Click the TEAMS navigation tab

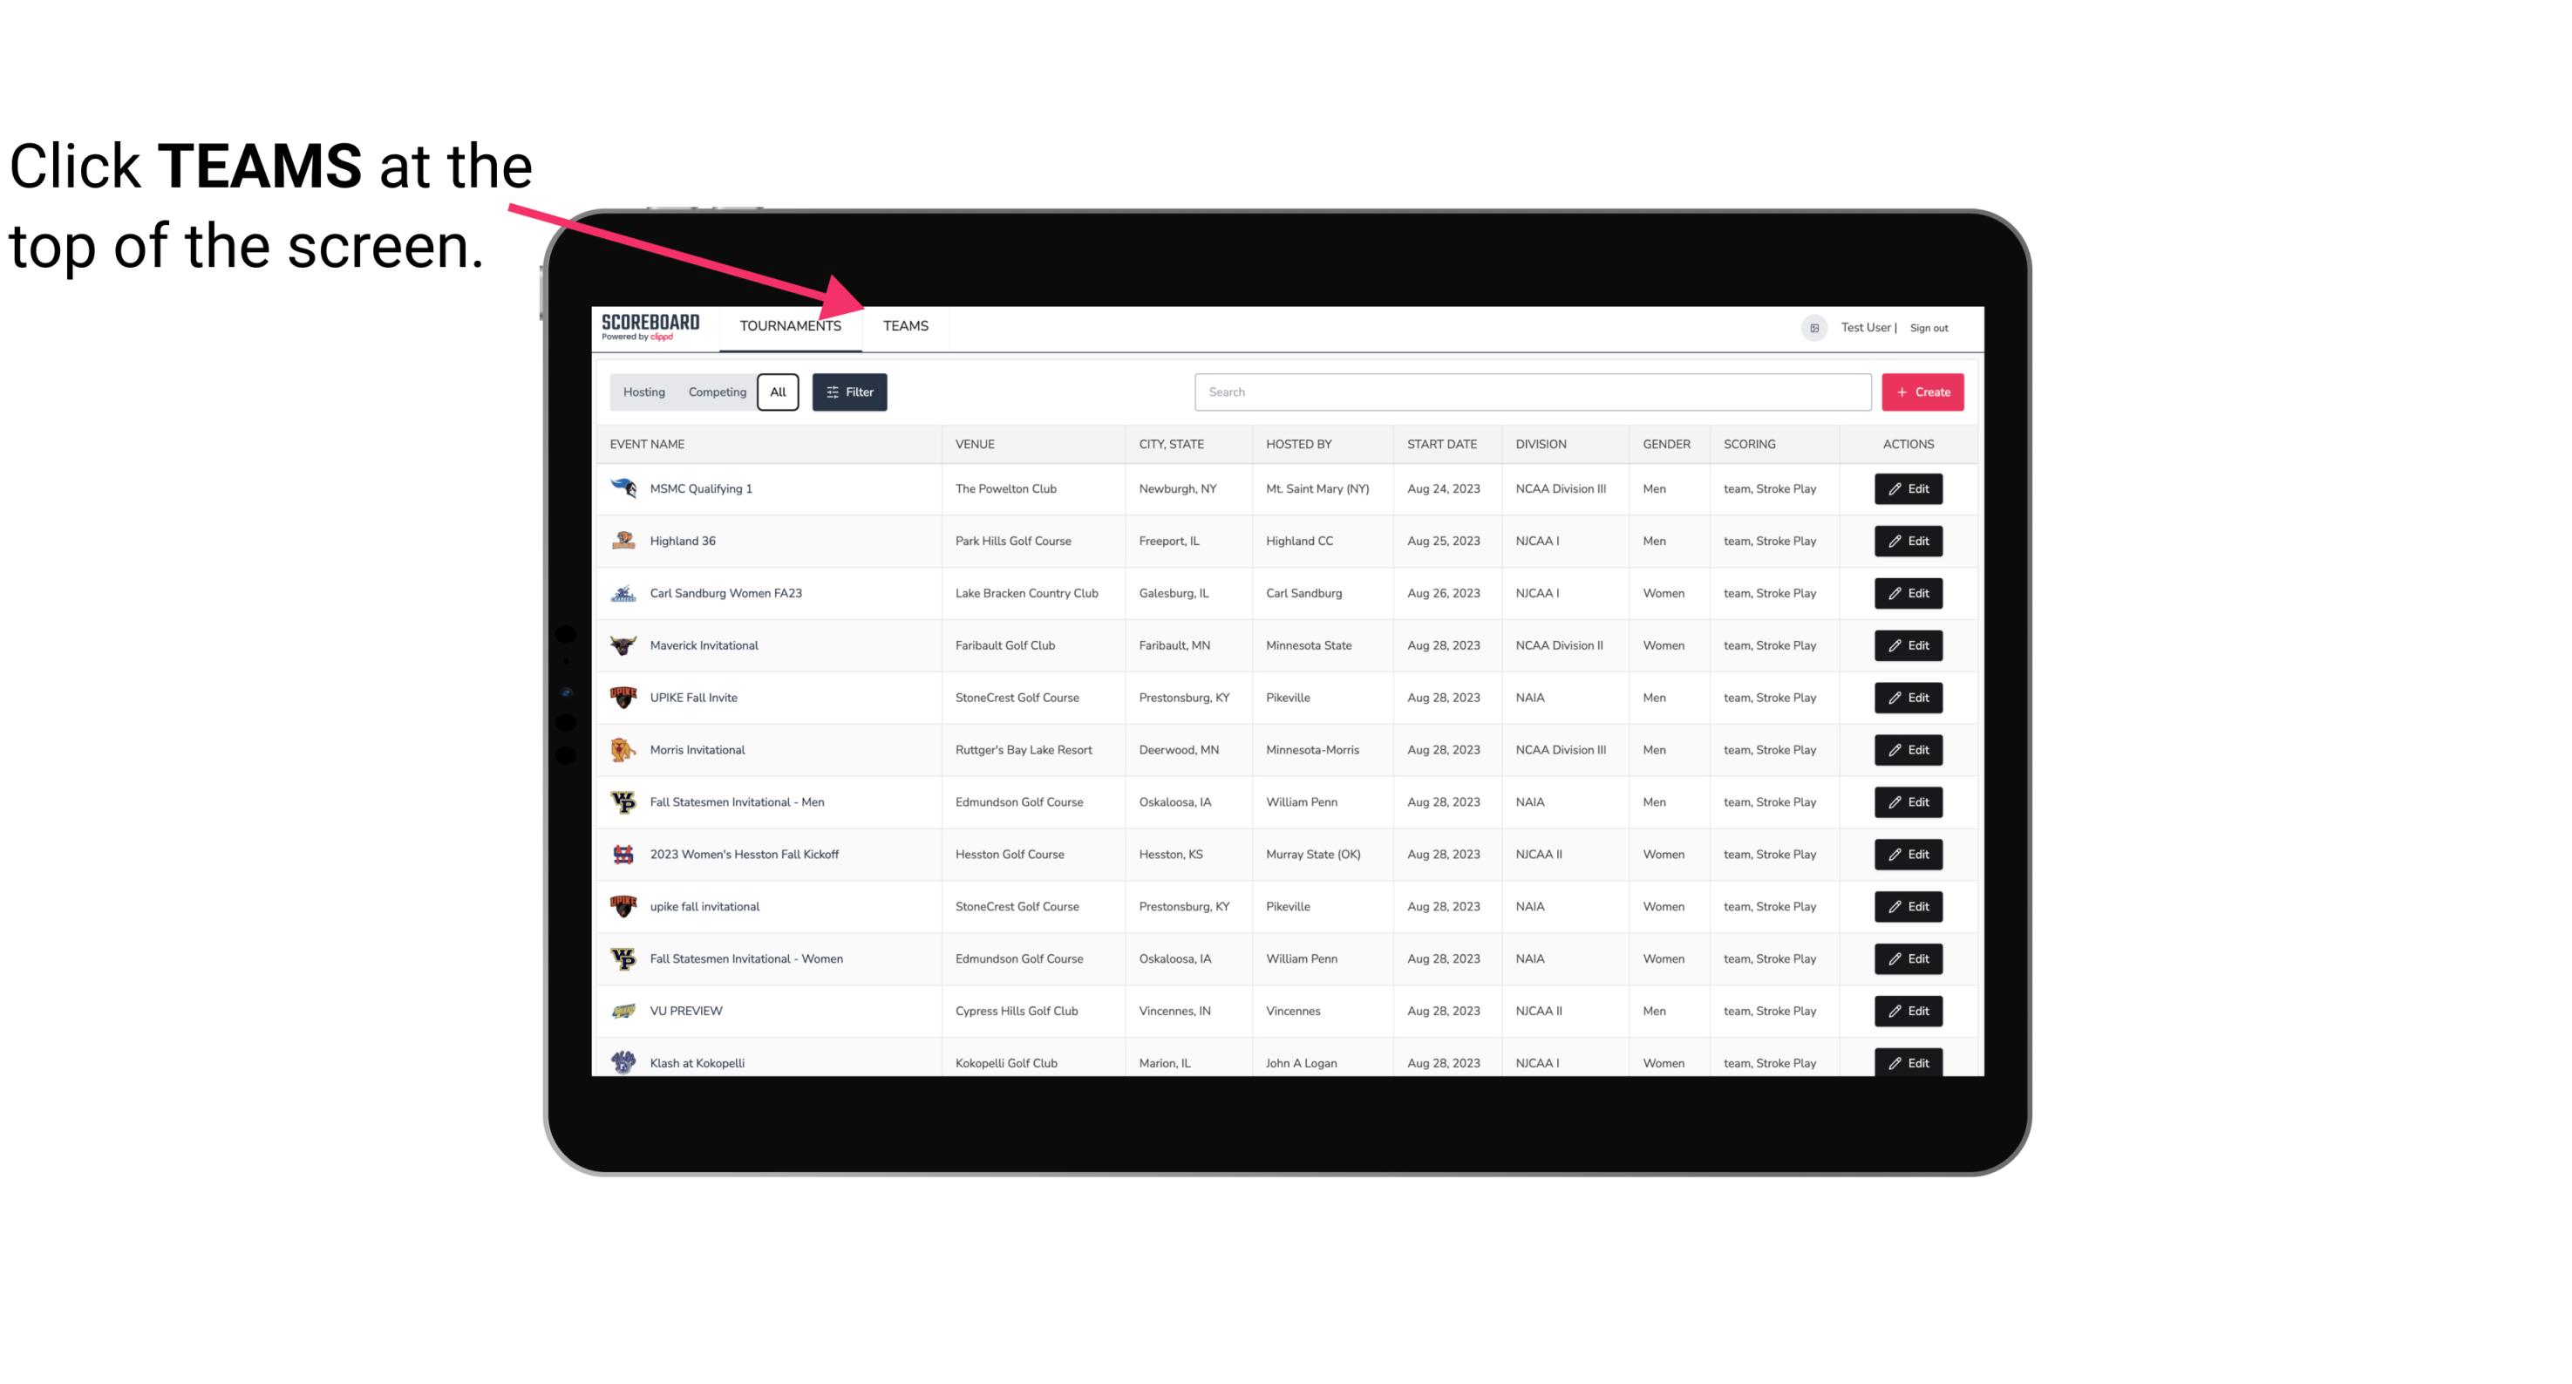(x=904, y=327)
